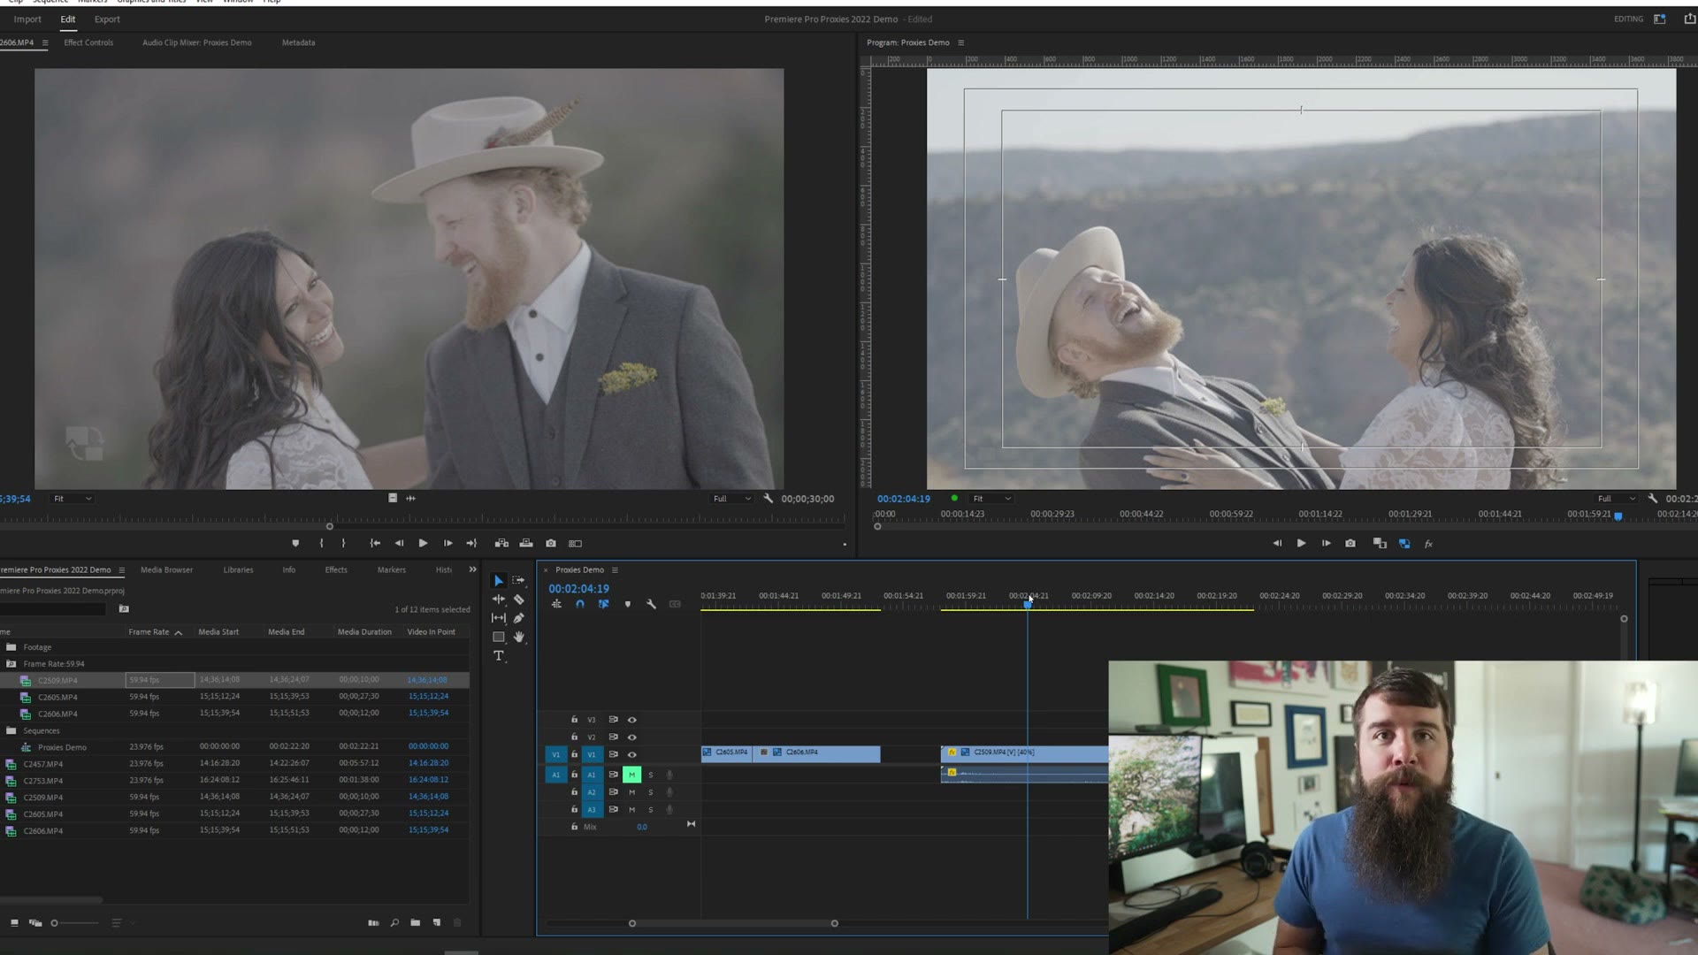Click Drag Audio Only icon in Source monitor
Viewport: 1698px width, 955px height.
[x=410, y=499]
